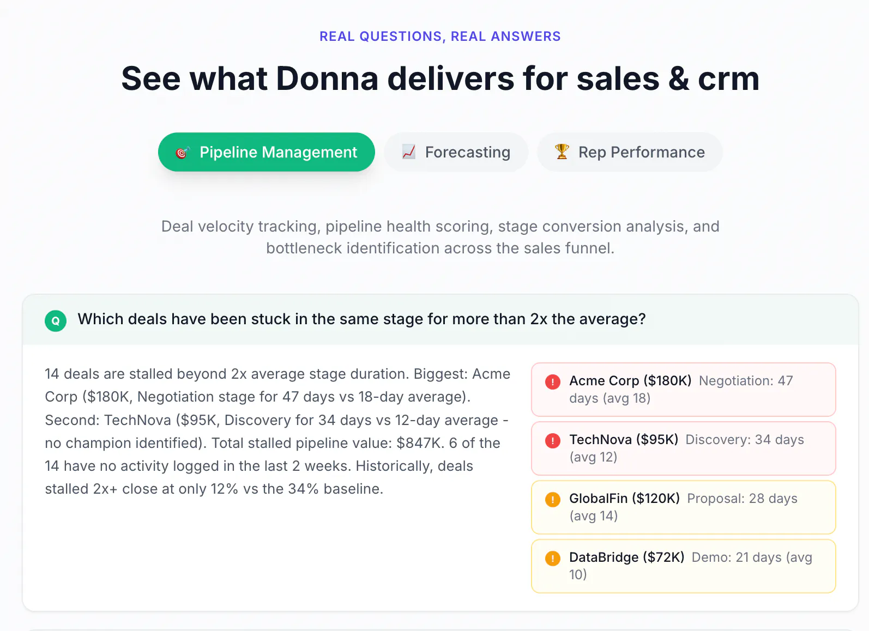Screen dimensions: 869x631
Task: Open the Rep Performance tab
Action: (x=630, y=152)
